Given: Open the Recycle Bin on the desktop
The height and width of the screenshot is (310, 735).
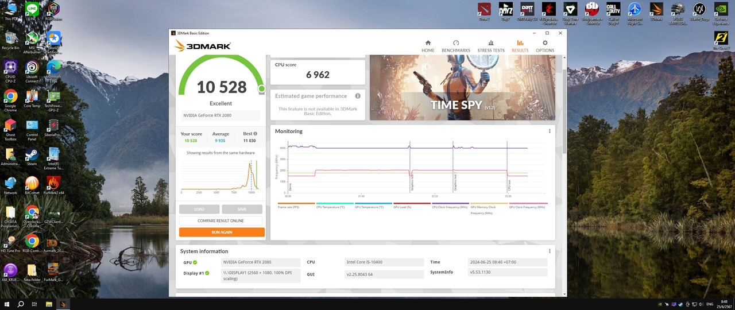Looking at the screenshot, I should point(10,41).
